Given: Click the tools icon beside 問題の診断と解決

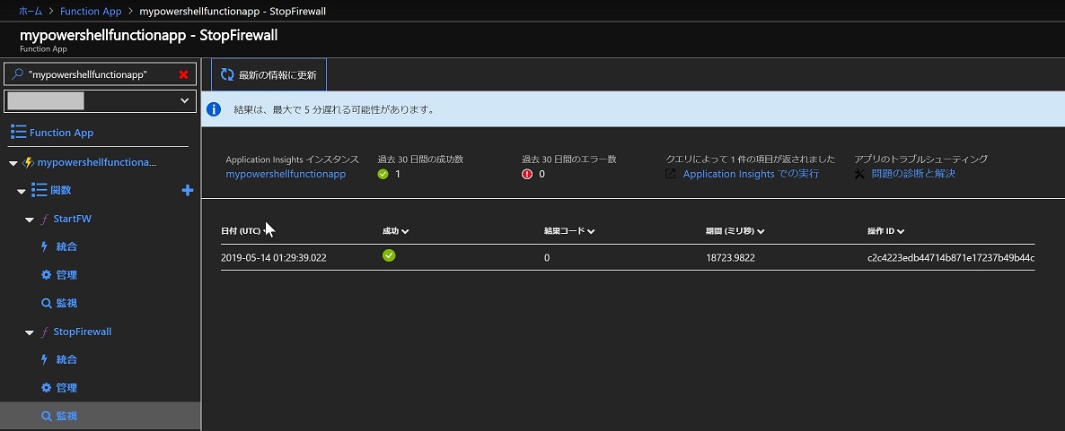Looking at the screenshot, I should tap(859, 174).
